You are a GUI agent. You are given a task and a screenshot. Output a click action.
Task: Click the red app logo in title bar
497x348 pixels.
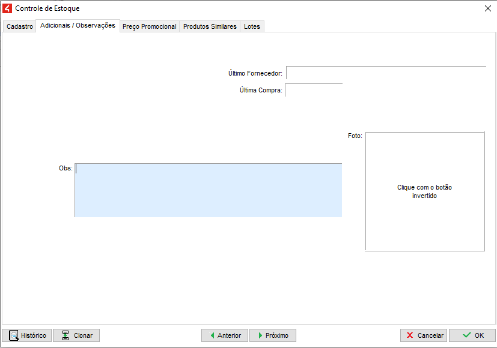click(x=8, y=8)
